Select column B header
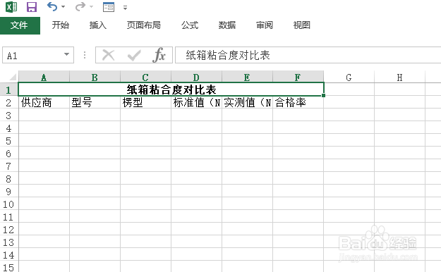Viewport: 441px width, 272px height. (95, 78)
